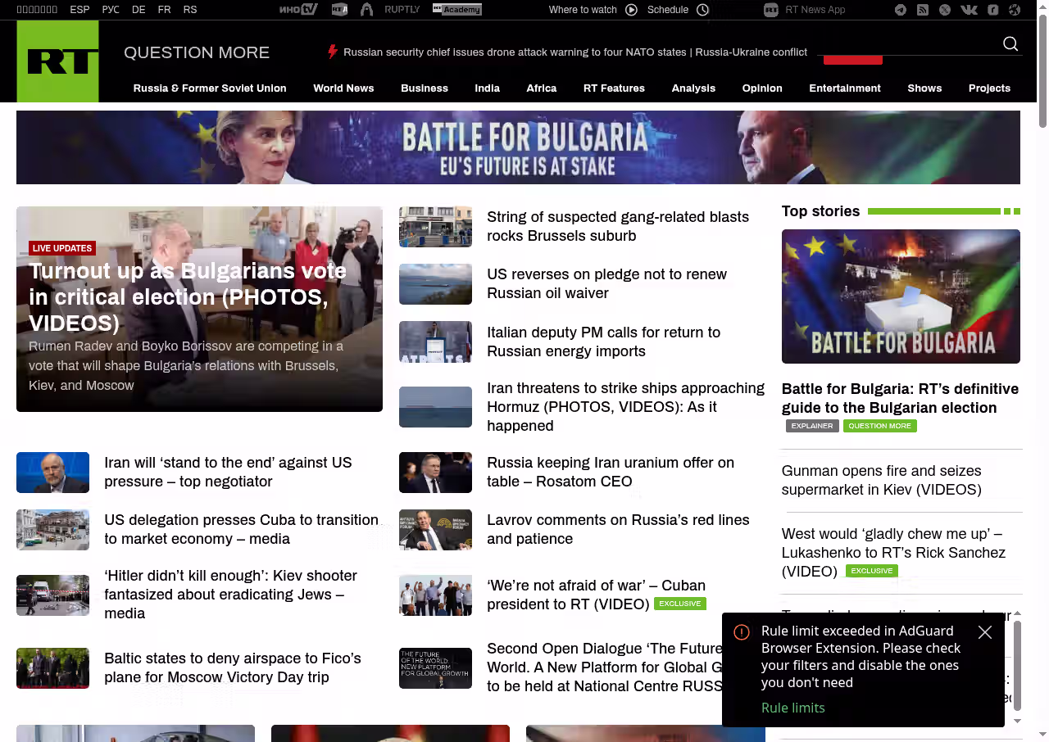Open the Lavrov red lines article thumbnail
Screen dimensions: 1049x742
(435, 530)
